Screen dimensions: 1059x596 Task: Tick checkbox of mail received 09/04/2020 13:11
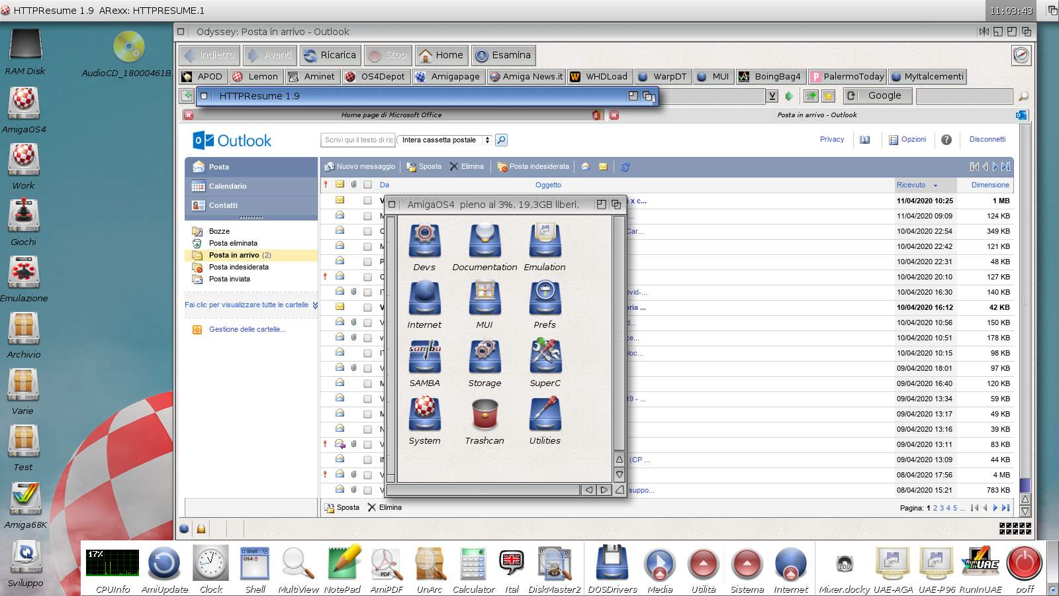click(x=367, y=444)
